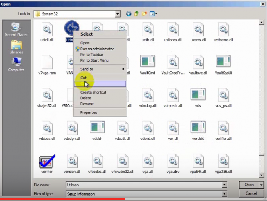This screenshot has height=201, width=267.
Task: Click the Cancel button
Action: pyautogui.click(x=251, y=193)
